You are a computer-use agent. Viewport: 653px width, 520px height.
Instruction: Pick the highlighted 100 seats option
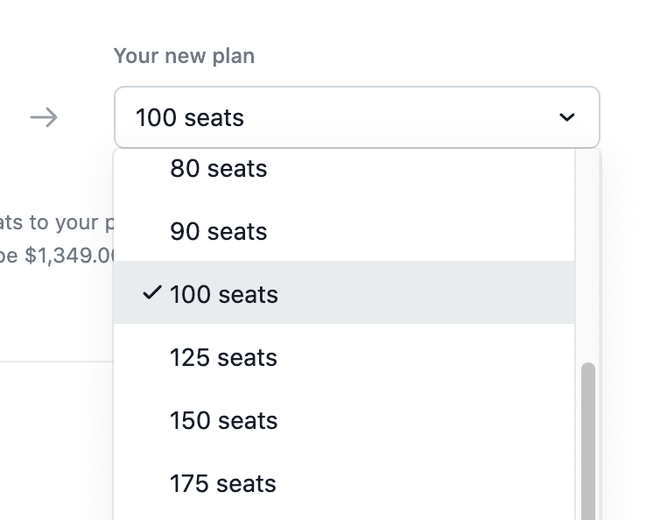(224, 294)
